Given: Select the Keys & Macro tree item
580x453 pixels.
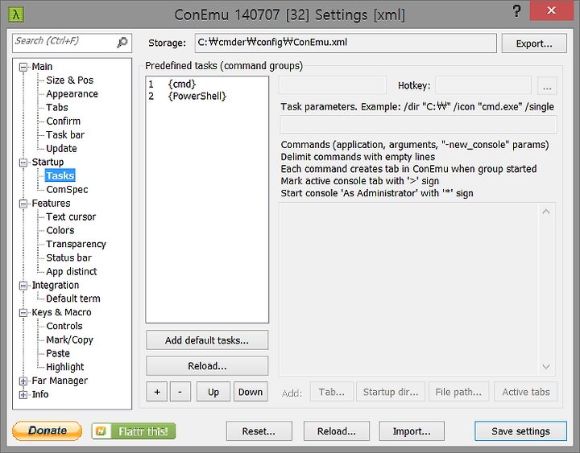Looking at the screenshot, I should [61, 312].
